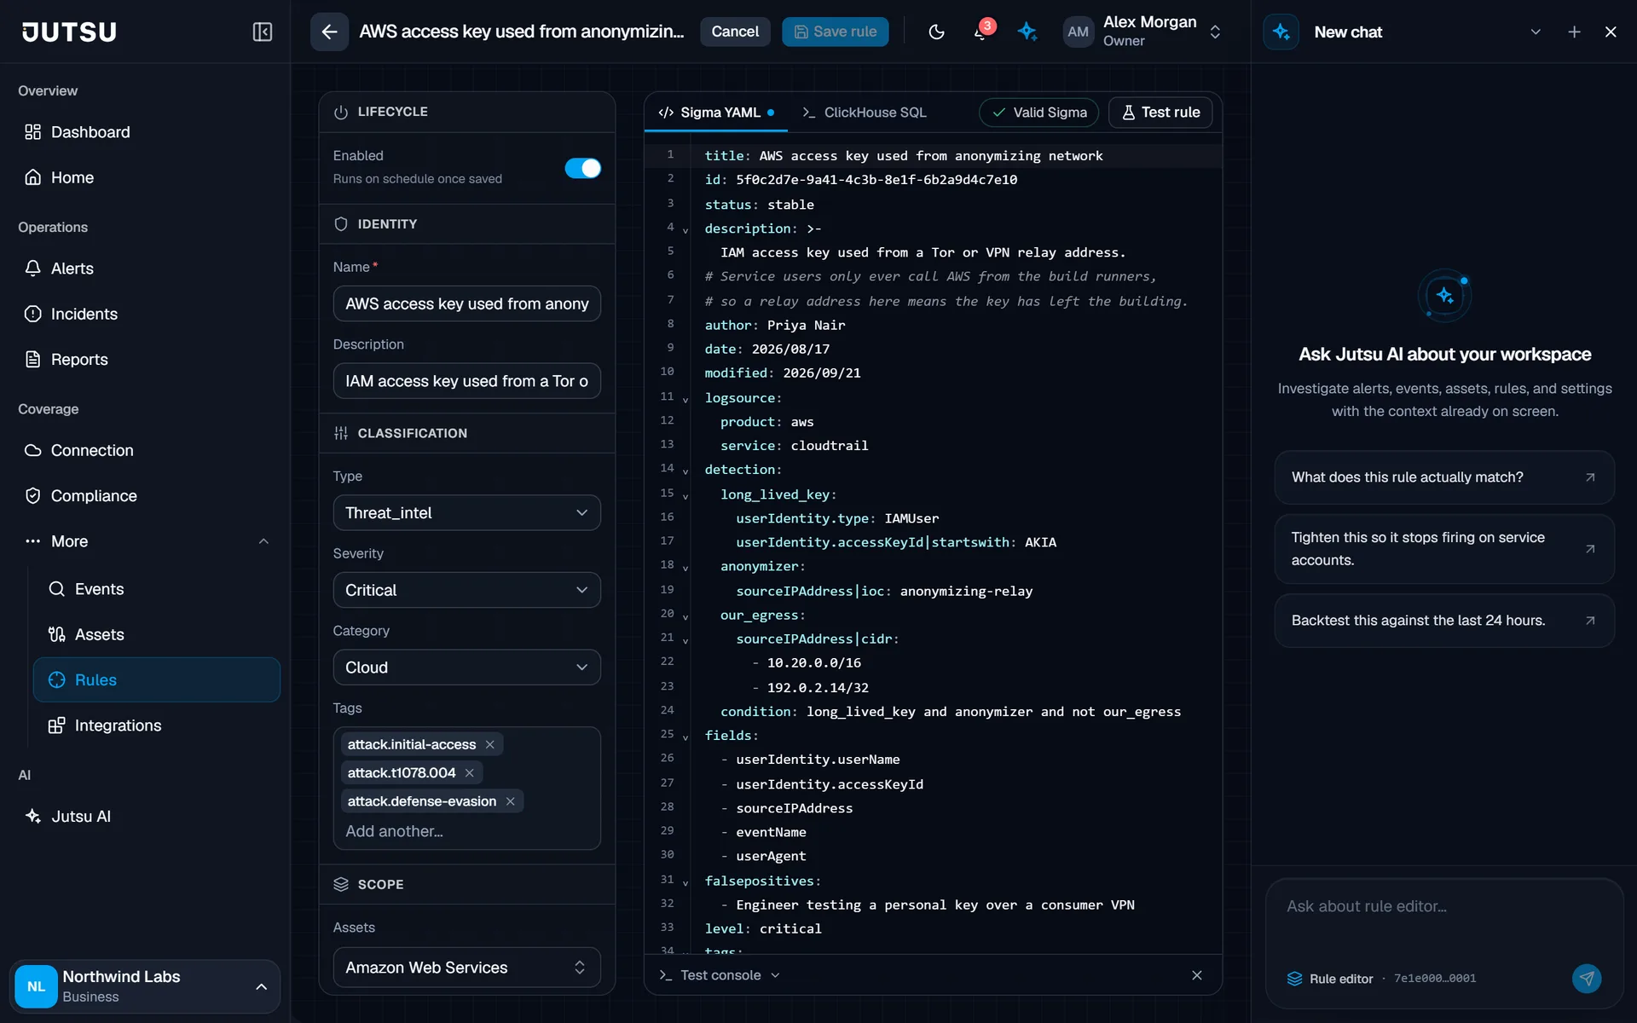Viewport: 1637px width, 1023px height.
Task: Open notifications bell
Action: tap(981, 32)
